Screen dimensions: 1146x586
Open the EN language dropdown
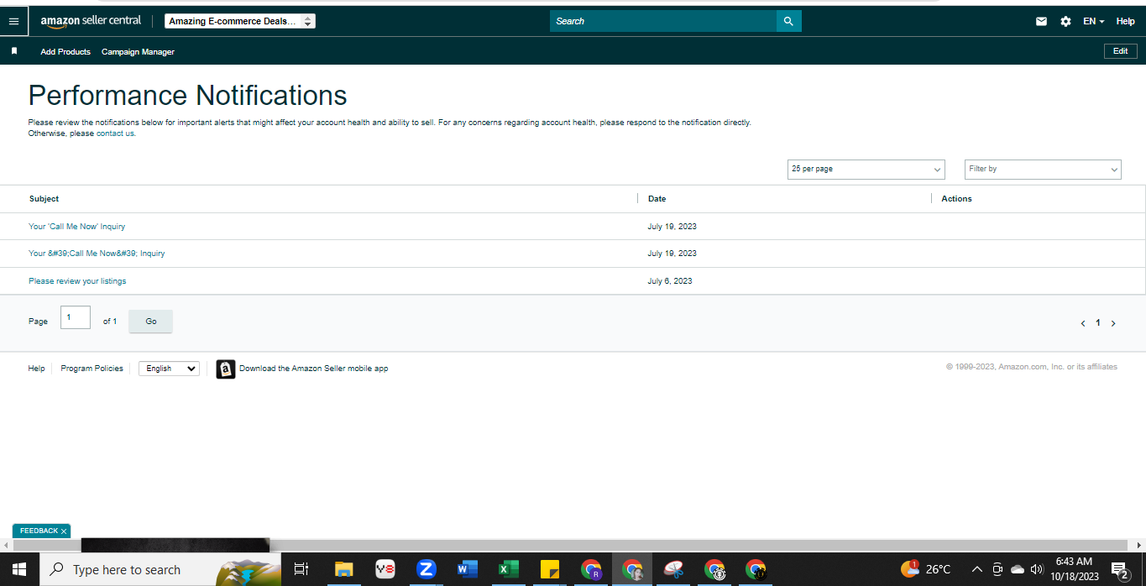(x=1094, y=22)
